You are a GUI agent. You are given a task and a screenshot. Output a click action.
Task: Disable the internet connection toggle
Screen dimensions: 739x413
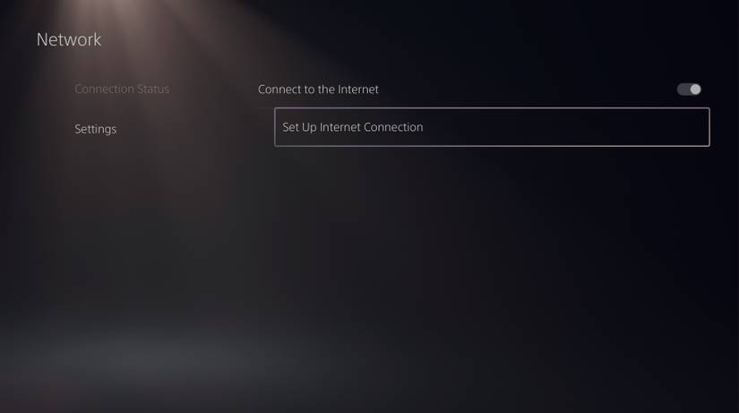tap(689, 89)
